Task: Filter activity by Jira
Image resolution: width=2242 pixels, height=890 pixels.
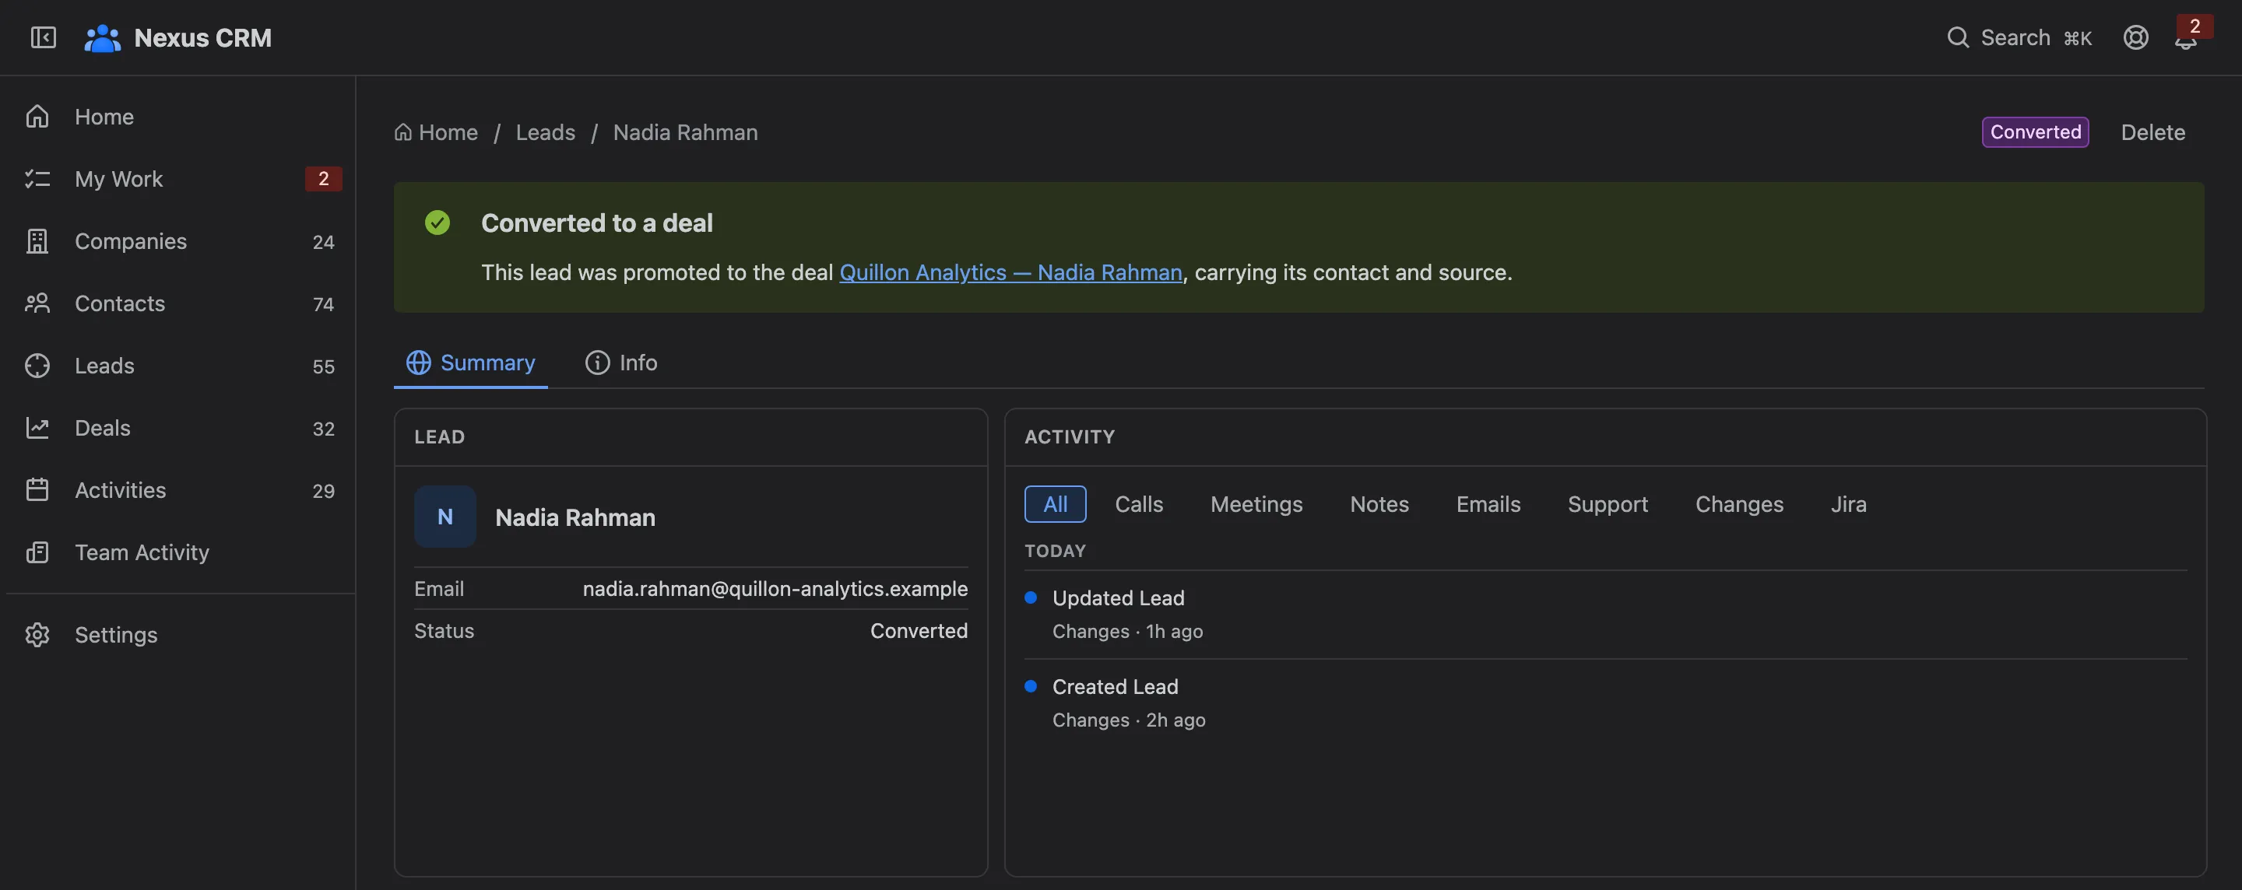Action: (1848, 503)
